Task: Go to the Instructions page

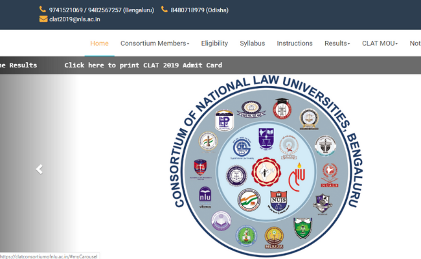Action: coord(294,43)
